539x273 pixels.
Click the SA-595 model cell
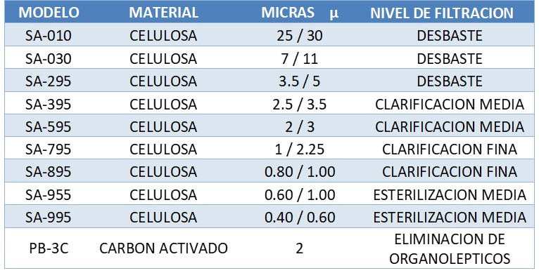click(x=49, y=127)
